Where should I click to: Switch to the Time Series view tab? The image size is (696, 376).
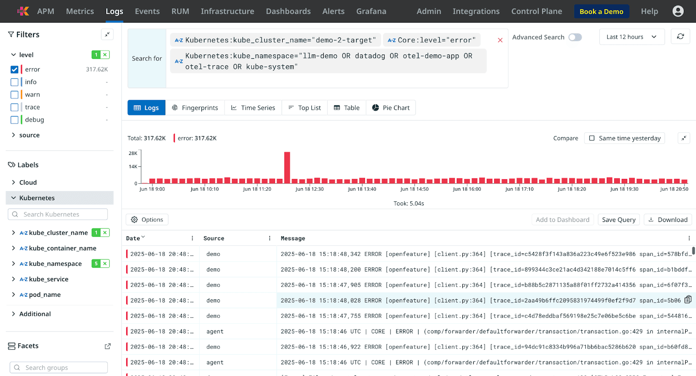coord(253,108)
